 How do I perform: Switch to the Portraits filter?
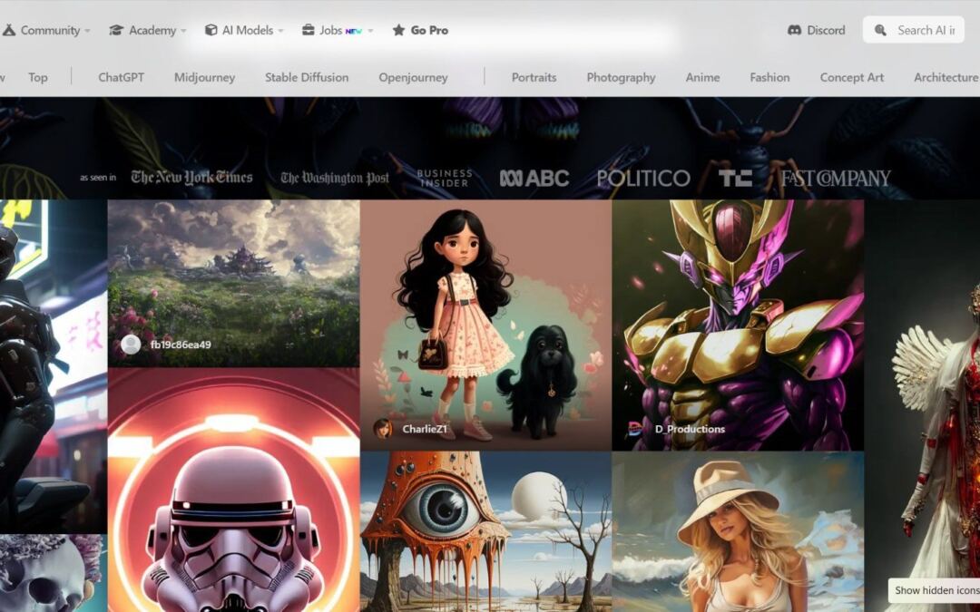coord(534,77)
